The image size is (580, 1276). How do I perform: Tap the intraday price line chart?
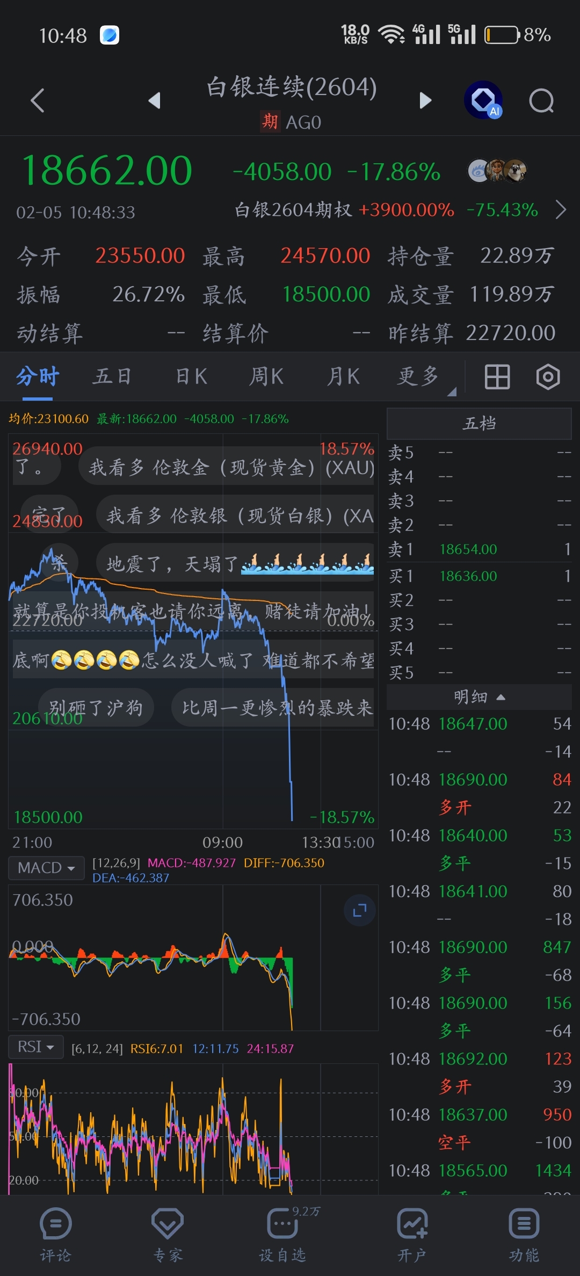tap(193, 632)
